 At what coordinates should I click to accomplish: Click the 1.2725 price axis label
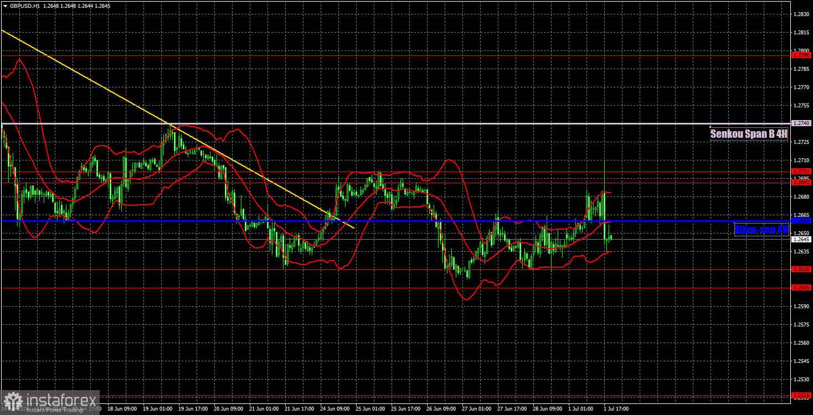point(801,142)
